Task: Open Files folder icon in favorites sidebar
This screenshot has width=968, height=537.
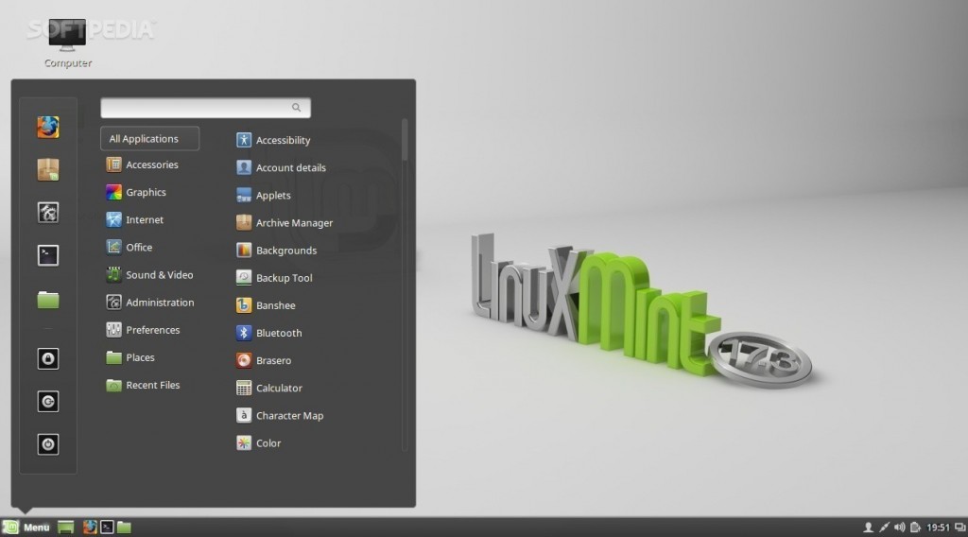Action: point(48,300)
